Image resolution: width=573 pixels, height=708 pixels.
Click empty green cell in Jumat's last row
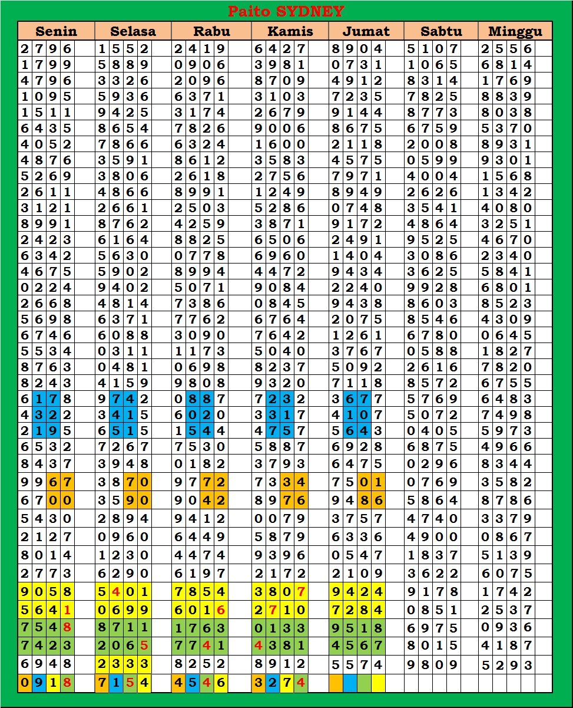pyautogui.click(x=365, y=683)
